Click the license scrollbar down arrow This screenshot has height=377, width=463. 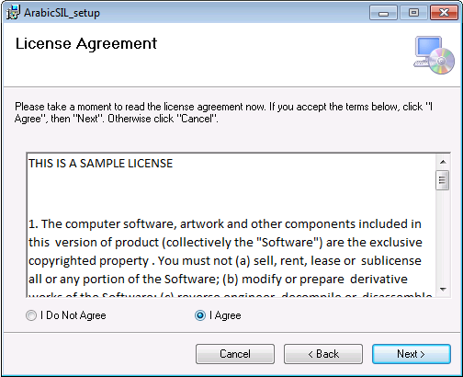pyautogui.click(x=443, y=289)
